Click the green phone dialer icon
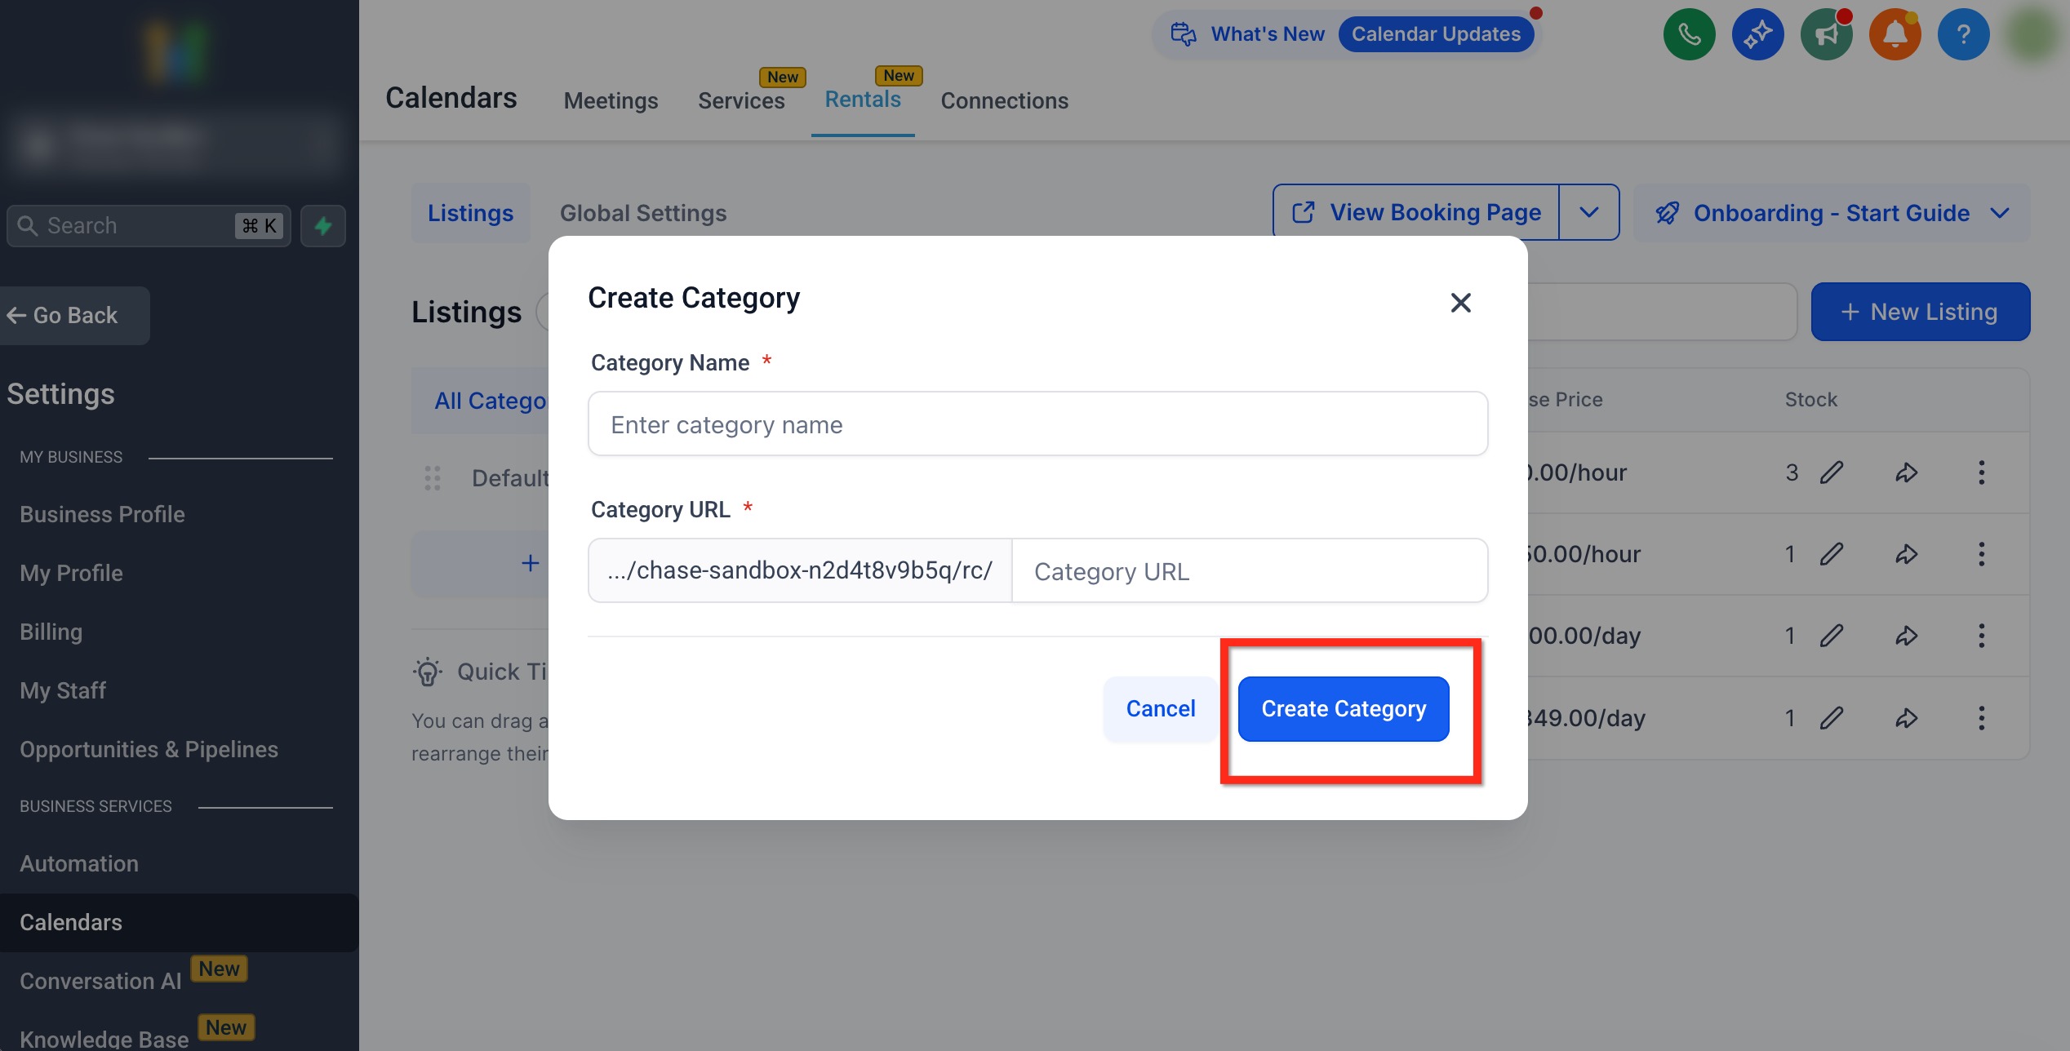The image size is (2070, 1051). pos(1689,35)
